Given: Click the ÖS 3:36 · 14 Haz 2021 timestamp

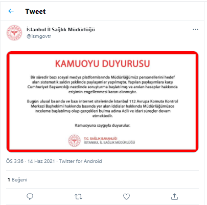Looking at the screenshot, I should [31, 161].
